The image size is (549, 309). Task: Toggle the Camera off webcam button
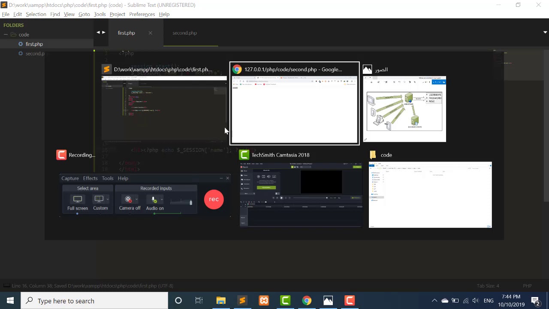click(128, 200)
